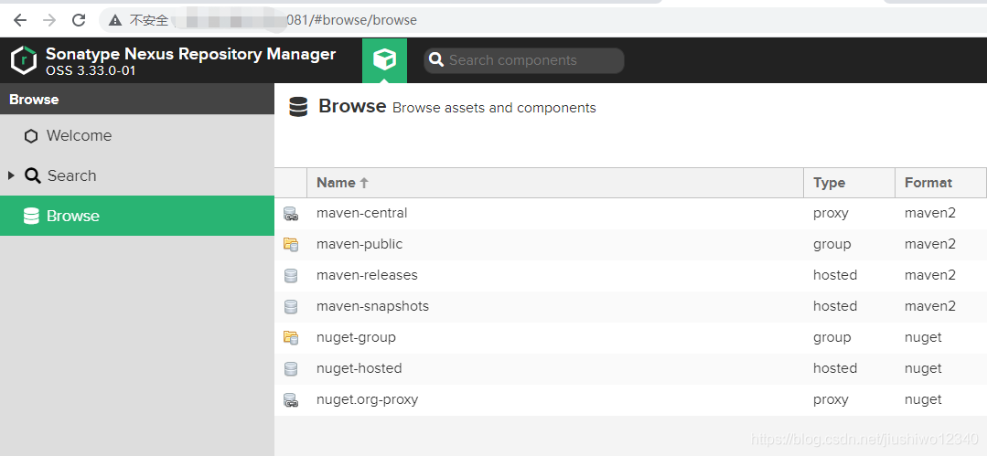Open Search in the sidebar
Screen dimensions: 987x456
(137, 175)
